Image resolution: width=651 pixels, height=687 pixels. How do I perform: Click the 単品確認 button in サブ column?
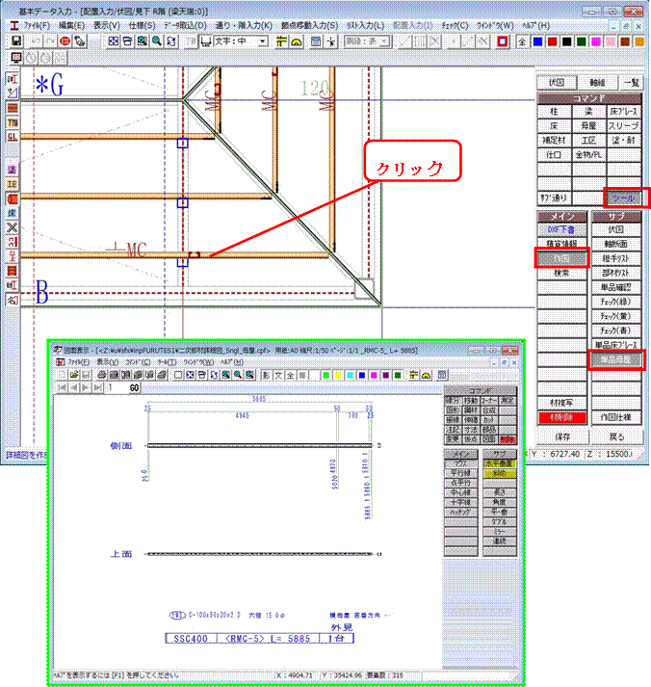[x=616, y=287]
